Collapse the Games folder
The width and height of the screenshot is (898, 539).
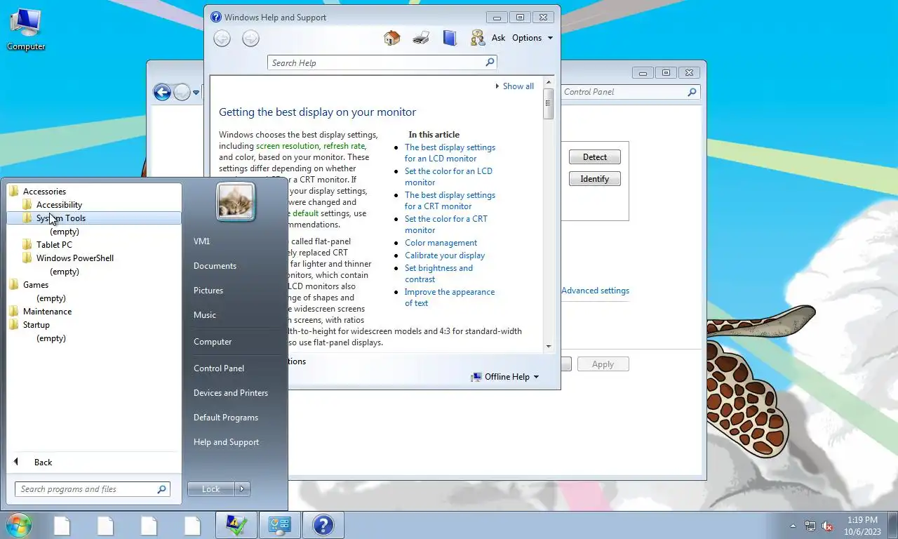(35, 284)
